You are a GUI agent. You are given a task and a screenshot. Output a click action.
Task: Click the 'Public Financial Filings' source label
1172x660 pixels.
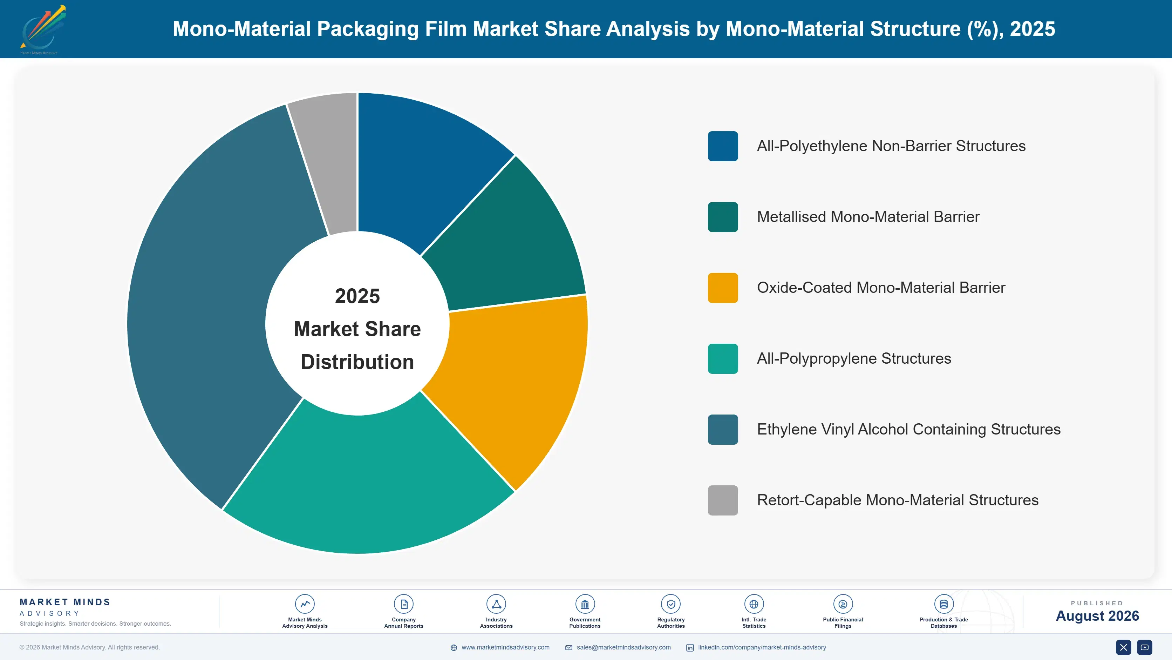click(x=843, y=623)
